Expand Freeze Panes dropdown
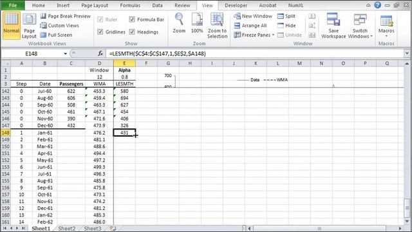Viewport: 412px width, 232px height. (273, 35)
